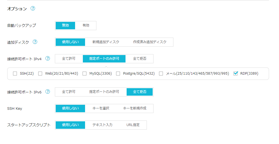This screenshot has width=279, height=144.
Task: Select 使用しない for スタートアップスクリプト
Action: point(70,125)
